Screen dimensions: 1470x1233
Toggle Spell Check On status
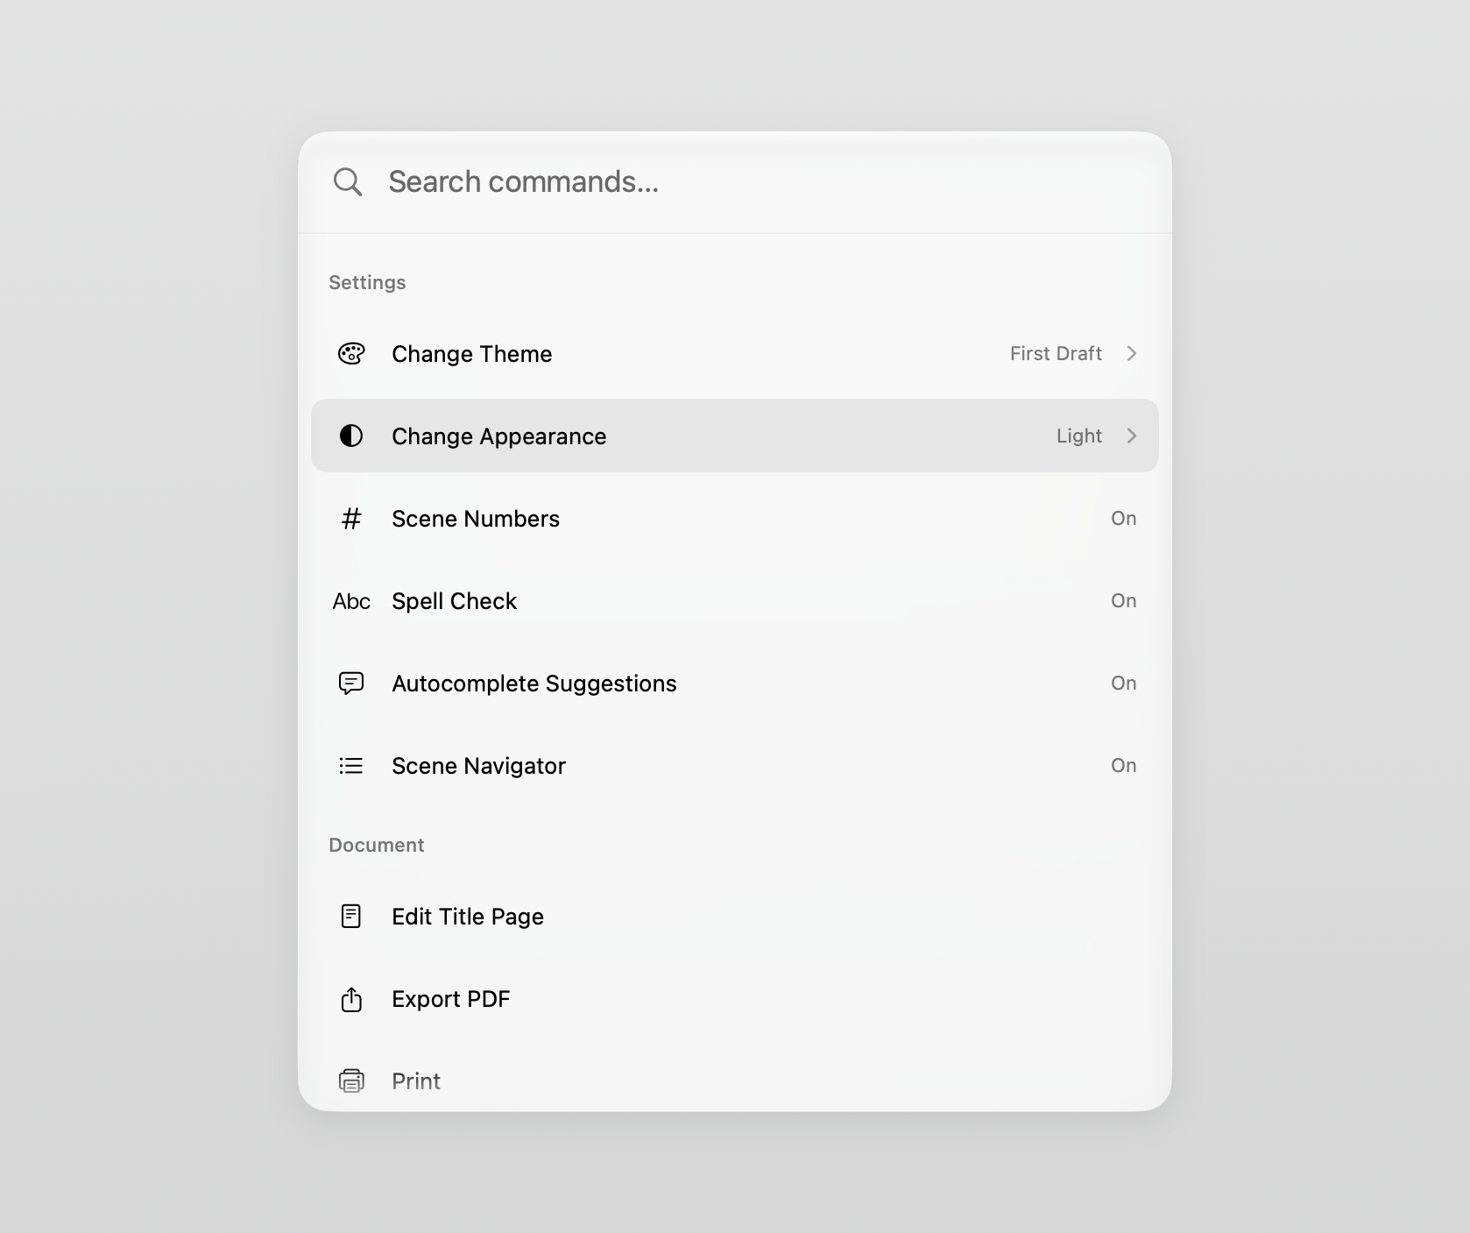1123,601
